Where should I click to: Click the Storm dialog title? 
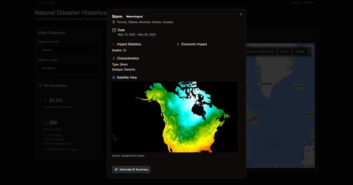pyautogui.click(x=117, y=17)
